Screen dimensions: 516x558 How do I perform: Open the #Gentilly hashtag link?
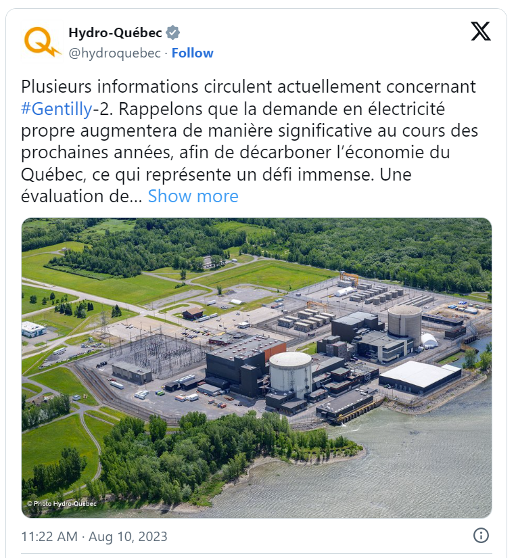[57, 109]
